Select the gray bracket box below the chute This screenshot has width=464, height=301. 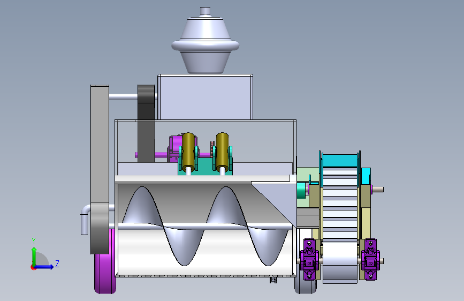(308, 218)
